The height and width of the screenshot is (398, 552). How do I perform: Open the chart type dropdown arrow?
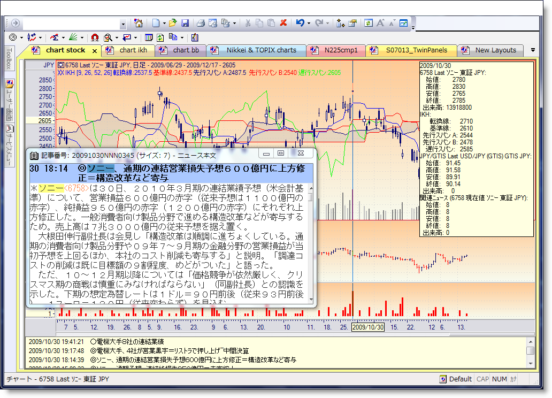41,37
